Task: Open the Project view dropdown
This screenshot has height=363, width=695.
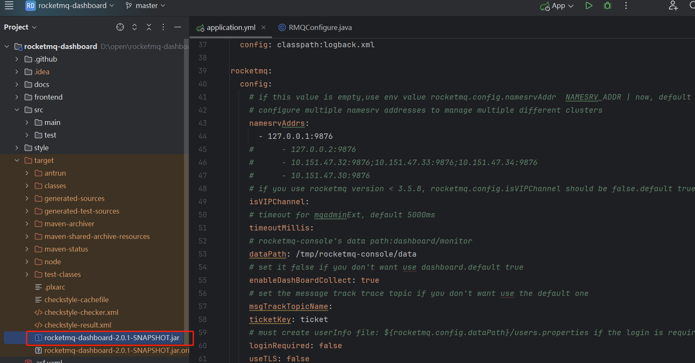Action: [x=20, y=27]
